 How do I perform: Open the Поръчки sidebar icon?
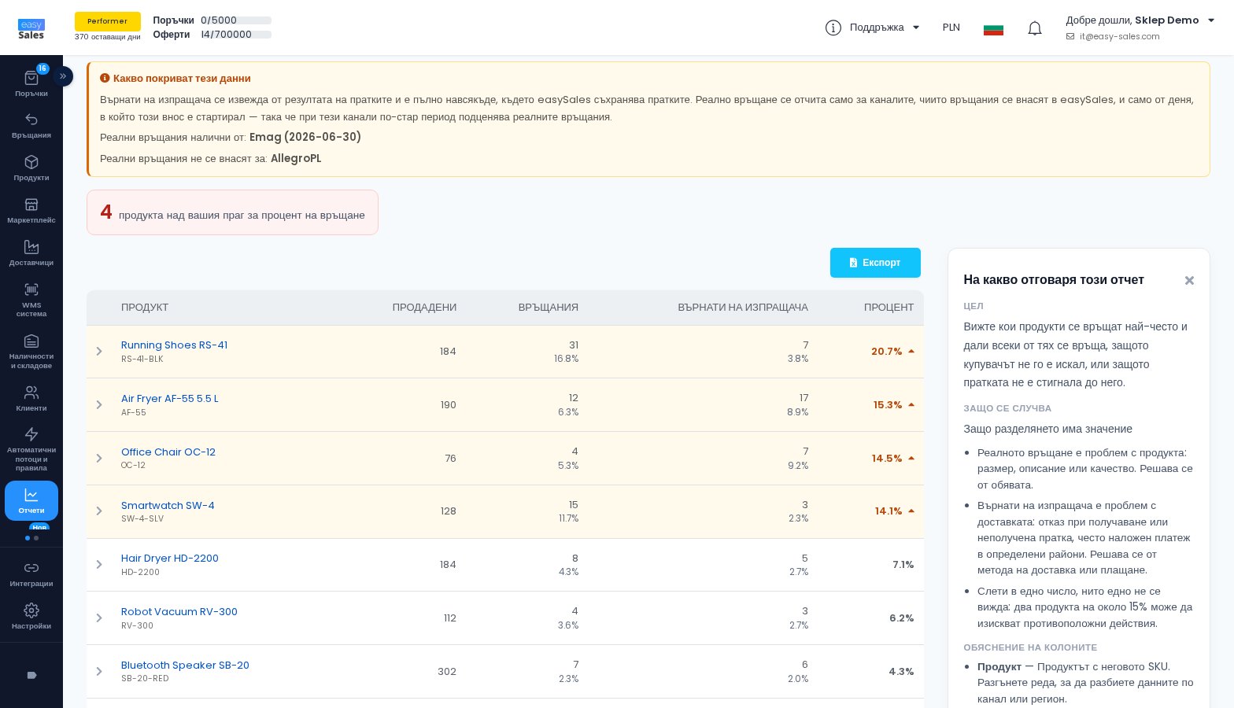(31, 83)
